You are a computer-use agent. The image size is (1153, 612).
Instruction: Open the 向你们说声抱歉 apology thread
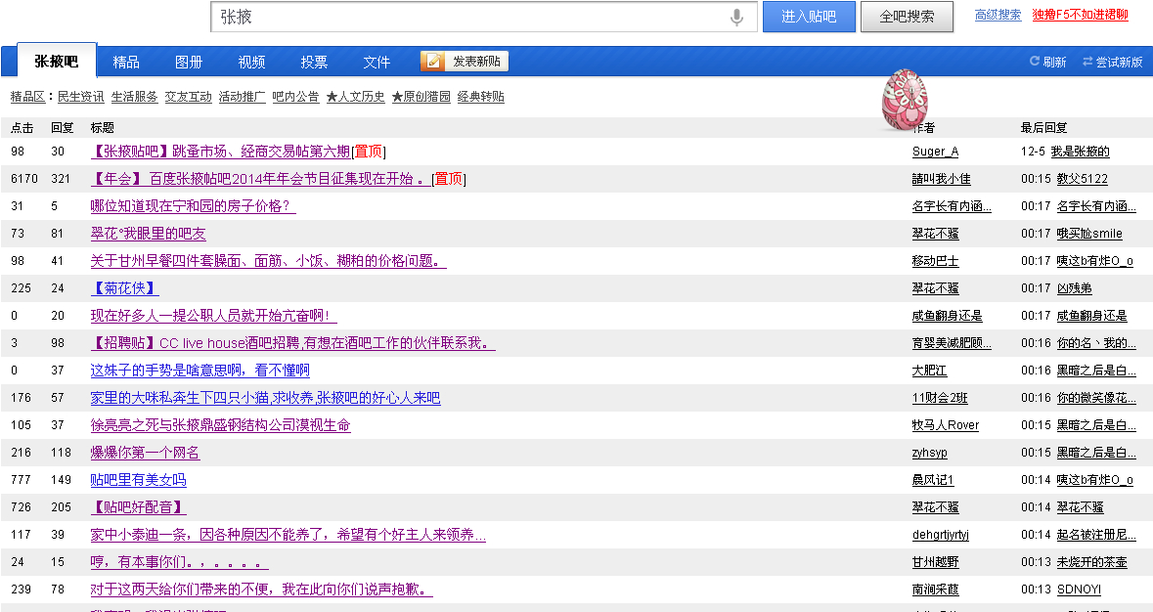[262, 590]
